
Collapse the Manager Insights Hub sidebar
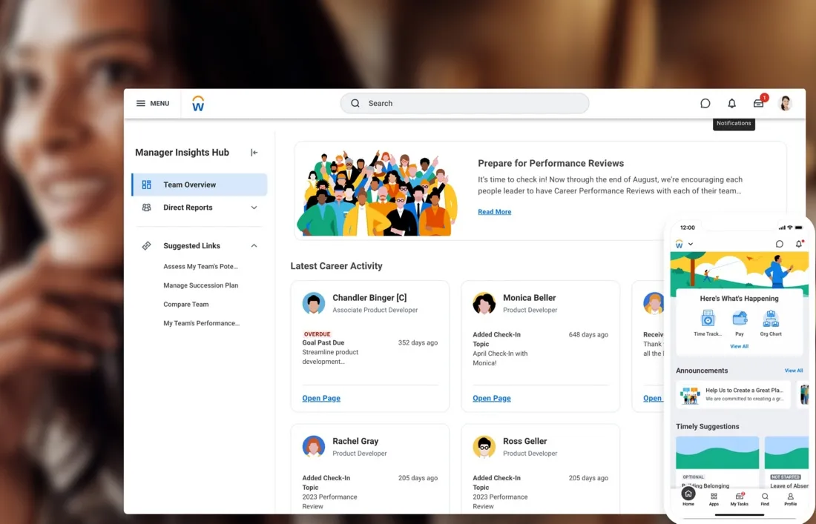click(x=254, y=153)
